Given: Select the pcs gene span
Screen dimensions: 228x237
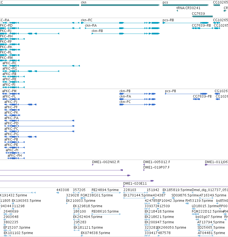Looking at the screenshot, I should [186, 5].
